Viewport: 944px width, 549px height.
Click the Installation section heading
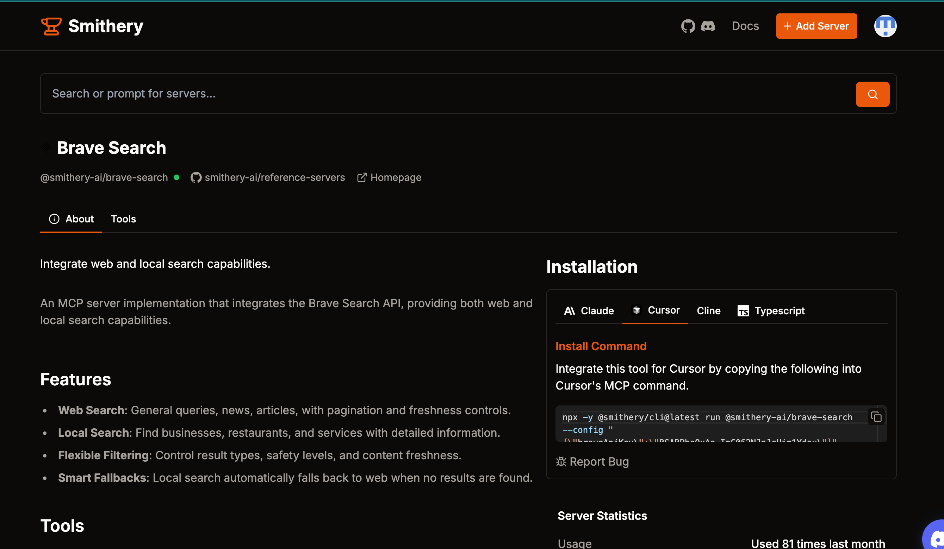coord(592,266)
